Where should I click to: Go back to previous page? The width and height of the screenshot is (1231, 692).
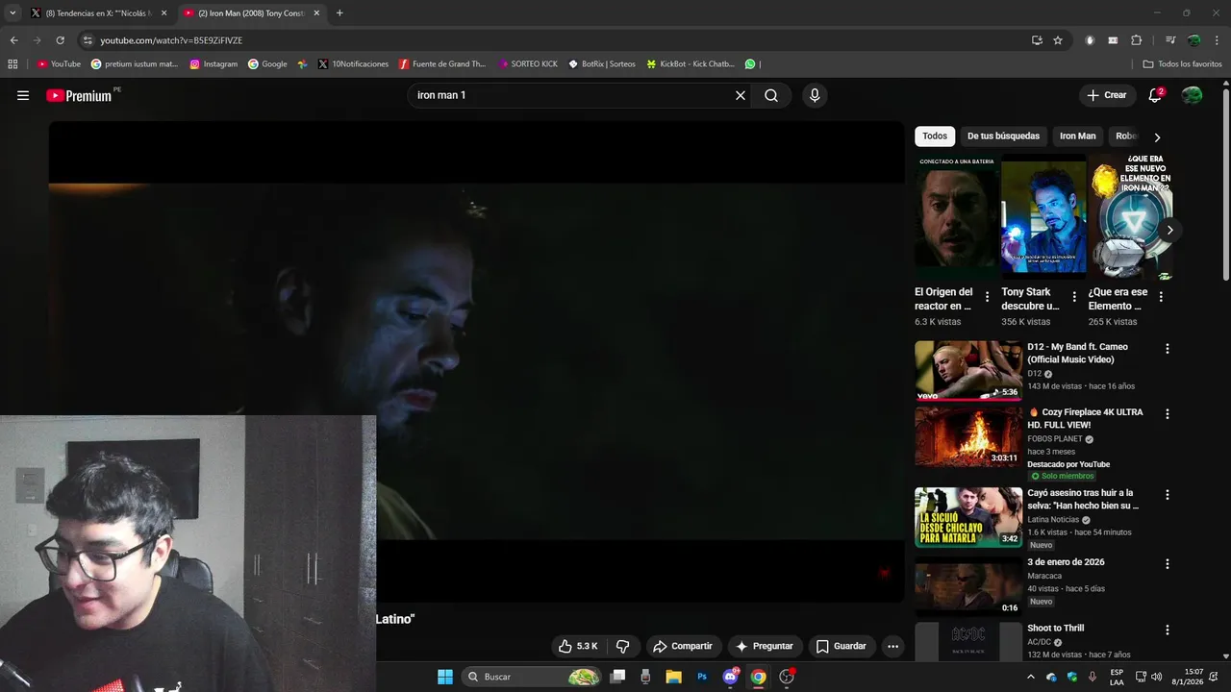(13, 40)
